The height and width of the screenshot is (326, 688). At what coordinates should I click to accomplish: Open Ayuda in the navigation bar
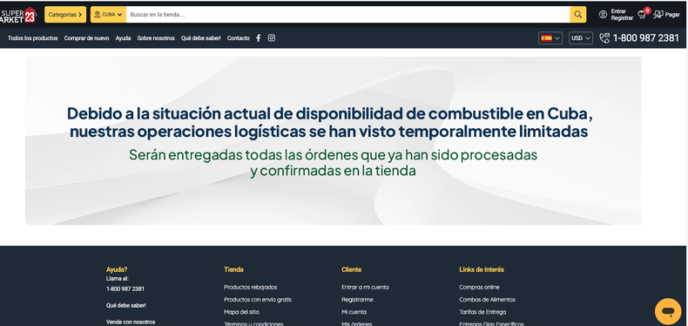123,38
